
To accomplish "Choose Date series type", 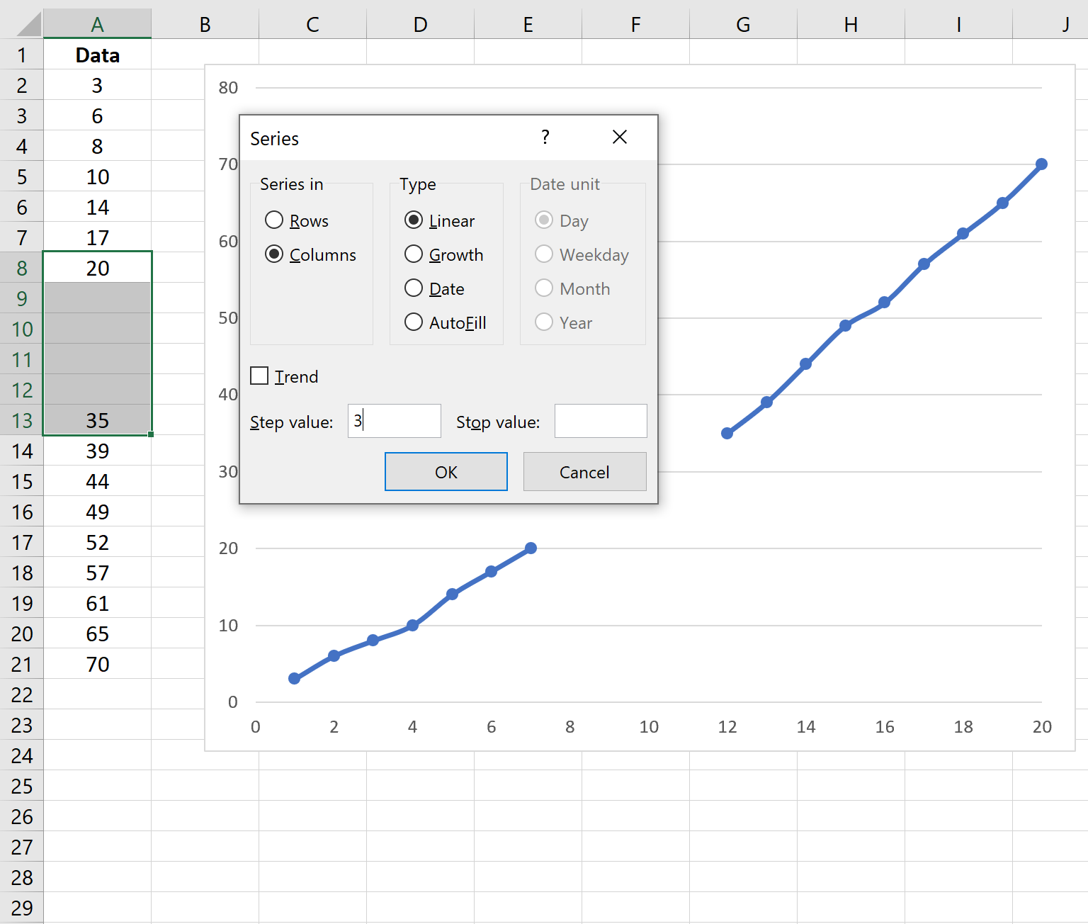I will click(414, 288).
